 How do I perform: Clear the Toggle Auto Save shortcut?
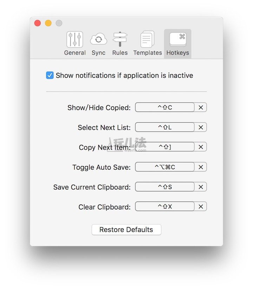coord(201,167)
